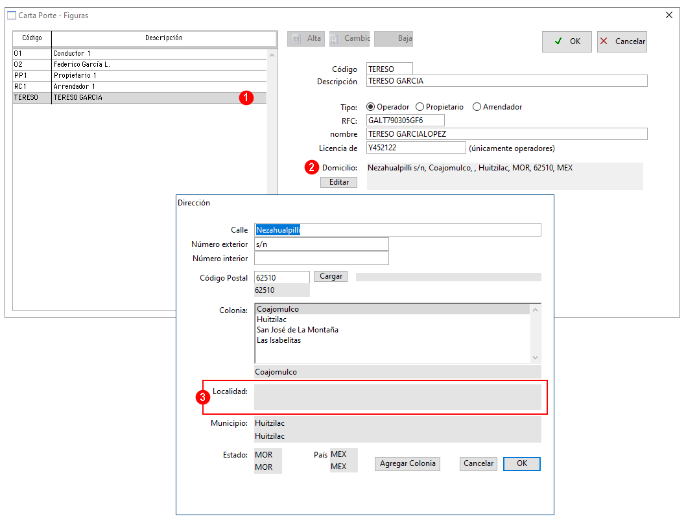Choose Las Isabelitas from Colonia list
Screen dimensions: 686x523
pyautogui.click(x=279, y=340)
